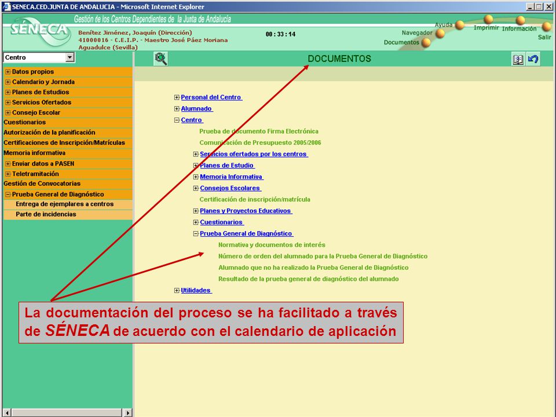Open the book icon beside DOCUMENTOS

tap(518, 59)
